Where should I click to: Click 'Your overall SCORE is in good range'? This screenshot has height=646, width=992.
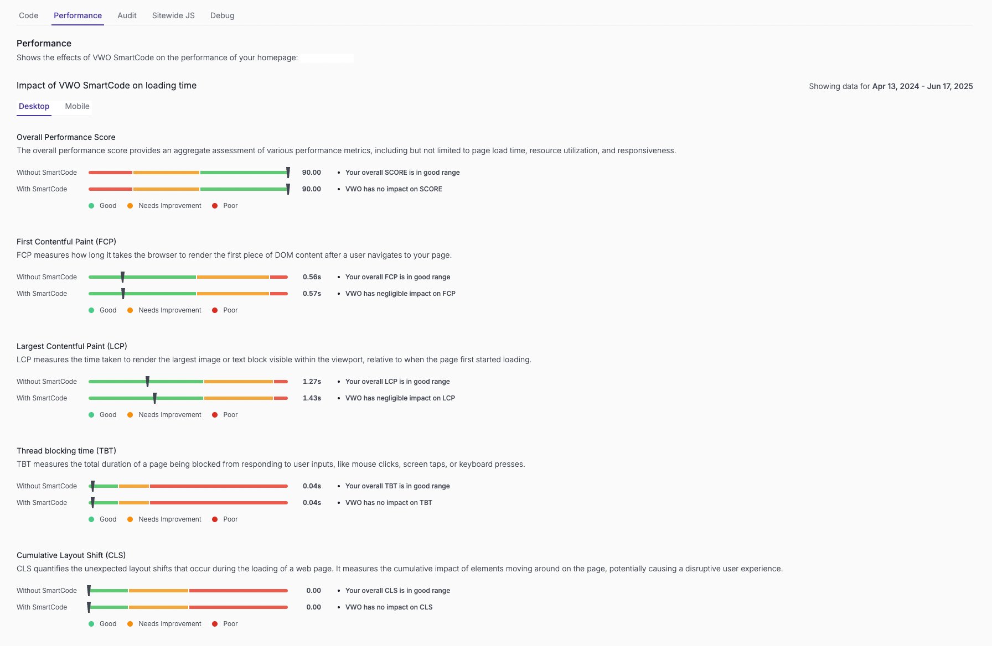tap(402, 173)
